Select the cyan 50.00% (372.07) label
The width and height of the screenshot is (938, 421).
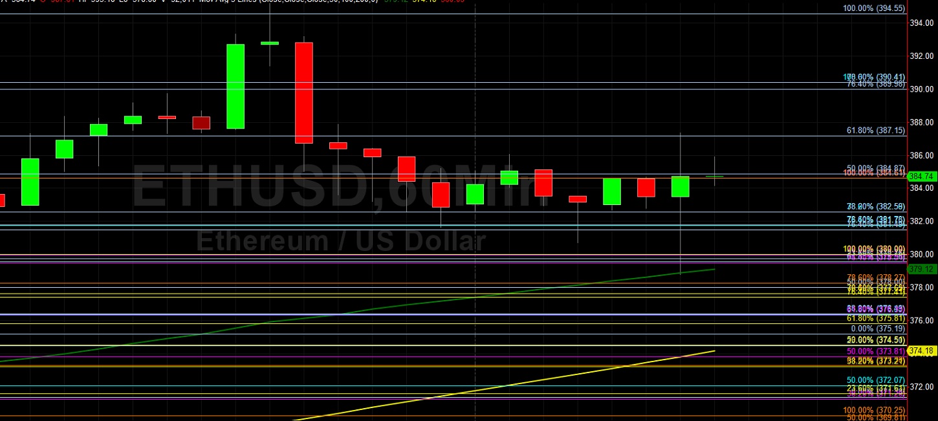875,380
